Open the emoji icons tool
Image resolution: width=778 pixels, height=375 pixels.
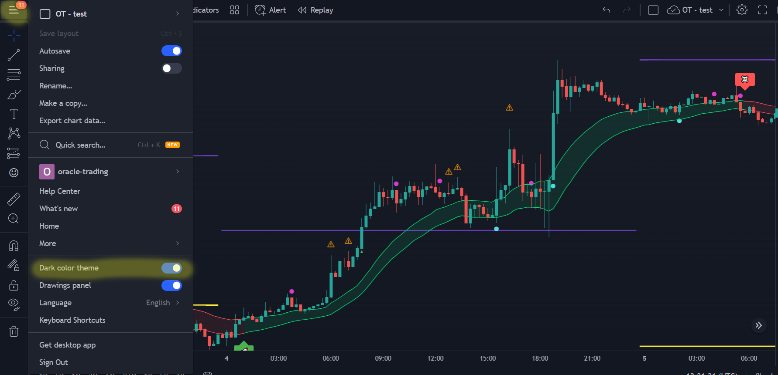pos(14,173)
